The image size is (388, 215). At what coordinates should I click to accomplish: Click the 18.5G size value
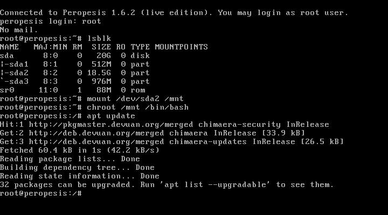tap(99, 73)
